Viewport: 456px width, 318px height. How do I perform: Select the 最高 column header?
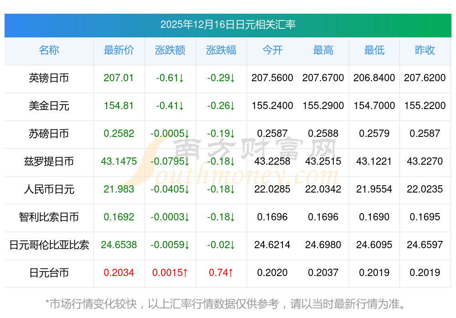(323, 50)
